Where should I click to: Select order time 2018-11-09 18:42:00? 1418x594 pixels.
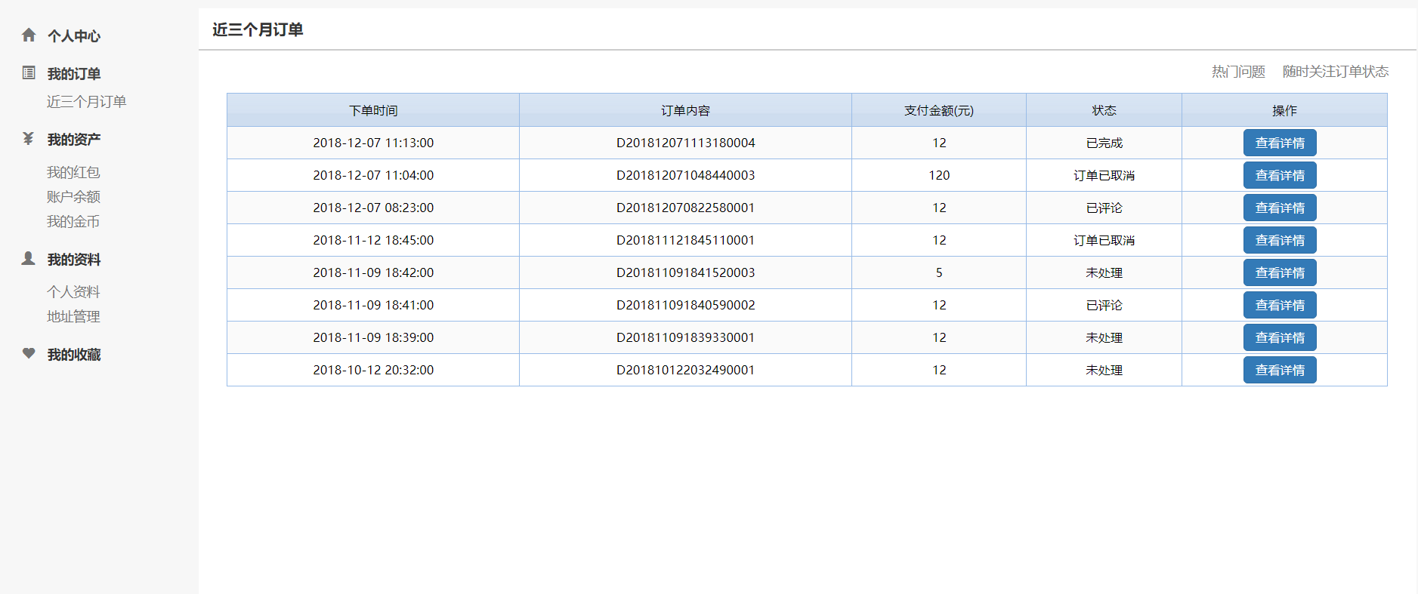(x=373, y=272)
